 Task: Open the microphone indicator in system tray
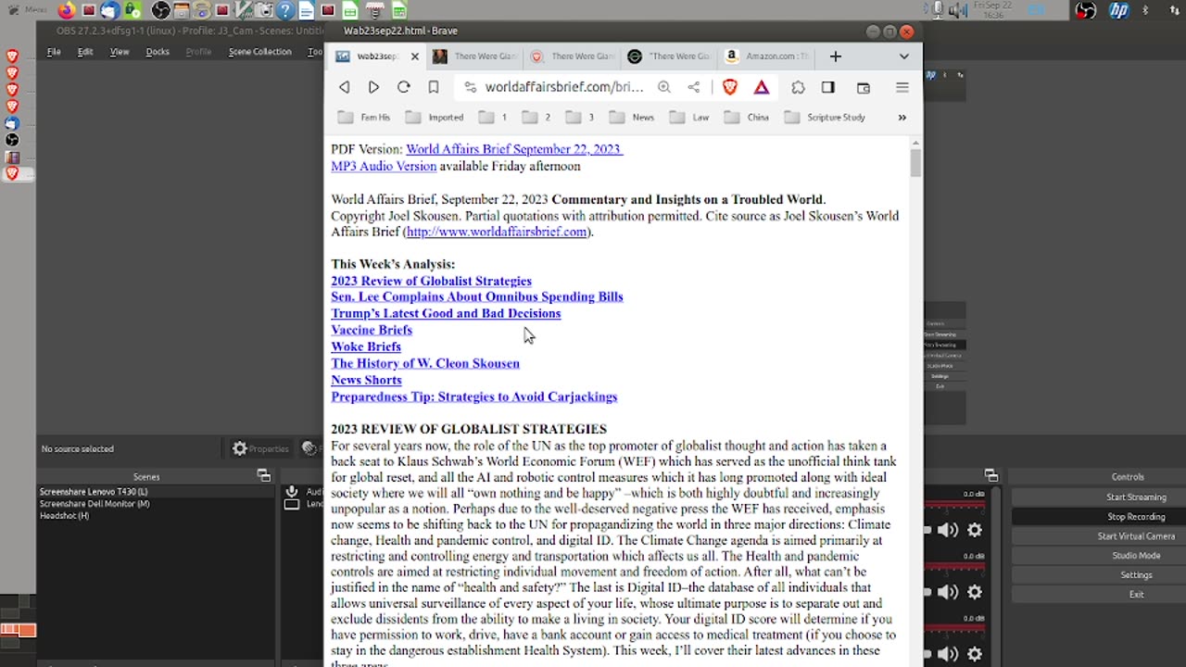tap(938, 10)
